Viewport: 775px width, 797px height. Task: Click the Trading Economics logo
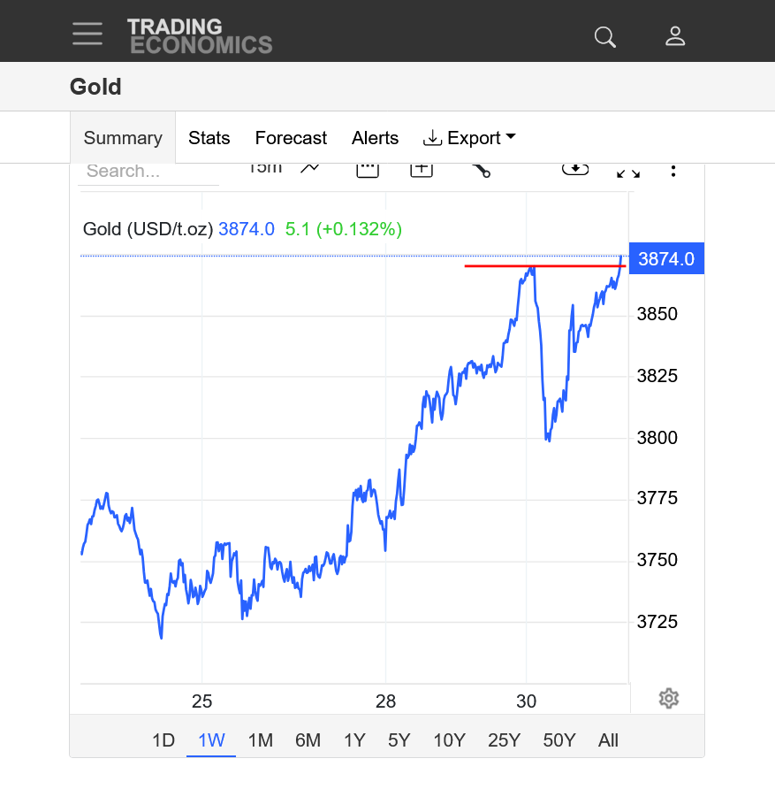click(200, 35)
